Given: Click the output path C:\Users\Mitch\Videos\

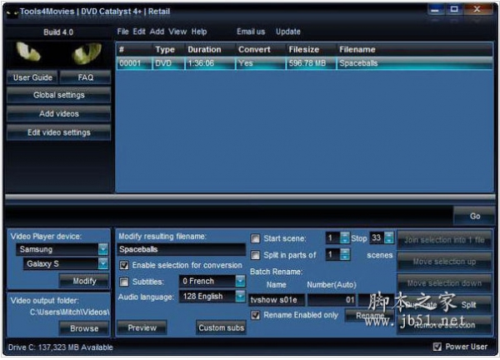Looking at the screenshot, I should [69, 312].
